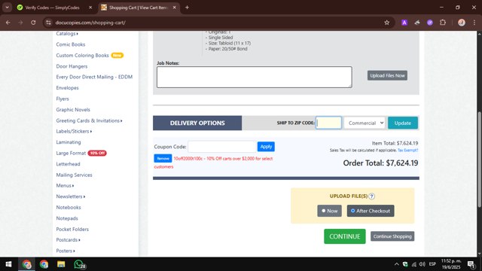This screenshot has height=271, width=482.
Task: Open the Pocket Folders category
Action: (x=72, y=229)
